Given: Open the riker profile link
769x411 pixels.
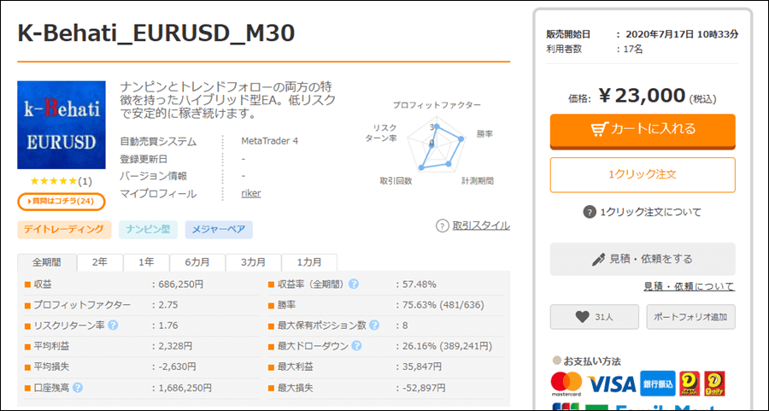Looking at the screenshot, I should tap(252, 194).
